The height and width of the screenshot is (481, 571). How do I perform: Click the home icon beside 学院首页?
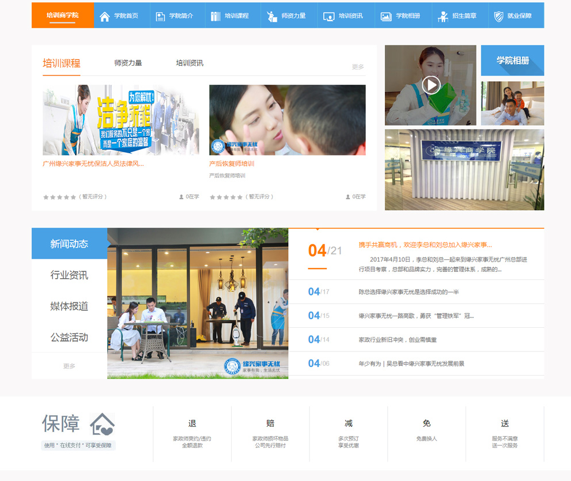tap(104, 16)
